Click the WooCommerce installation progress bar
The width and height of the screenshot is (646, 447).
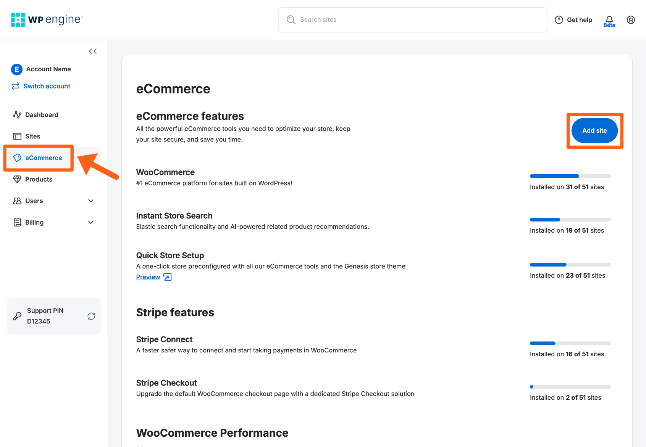pyautogui.click(x=570, y=176)
